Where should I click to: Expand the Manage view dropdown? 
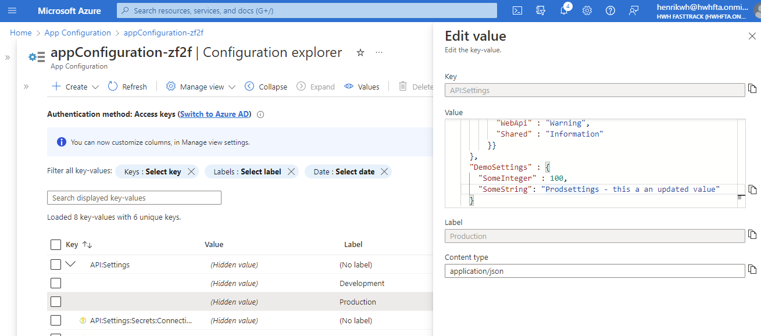click(201, 87)
